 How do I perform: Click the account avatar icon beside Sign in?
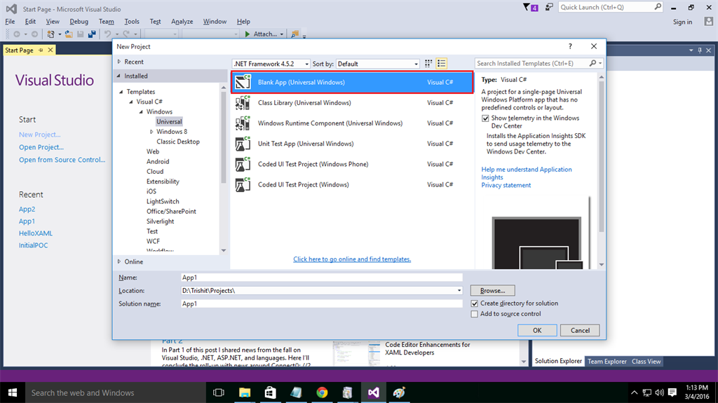point(708,22)
